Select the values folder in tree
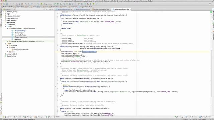214x120 pixels. (x=13, y=52)
